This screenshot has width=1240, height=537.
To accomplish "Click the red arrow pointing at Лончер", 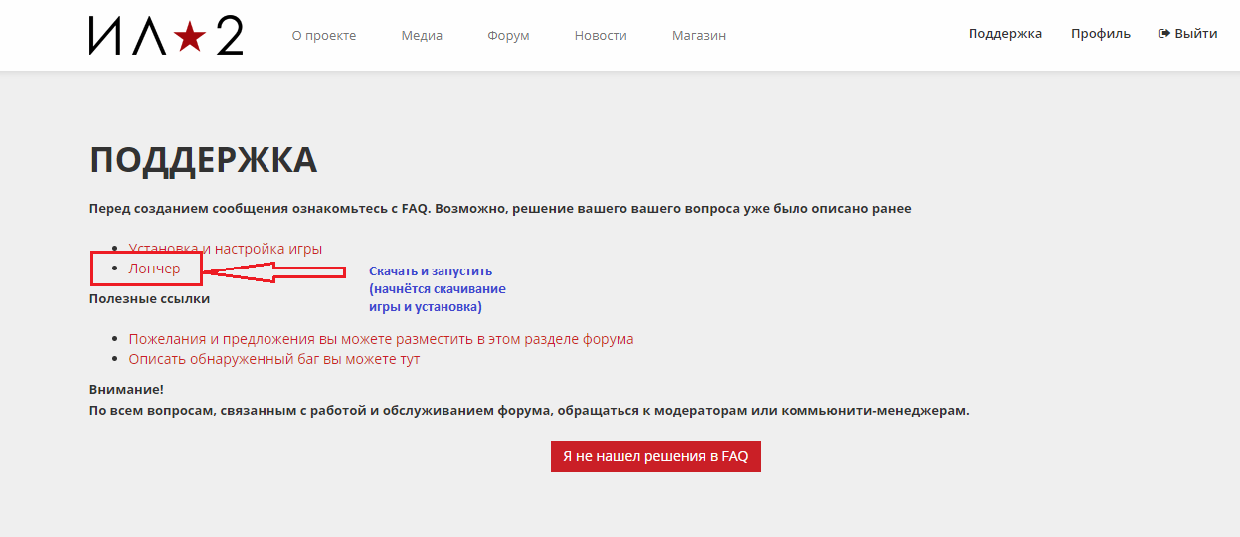I will (273, 271).
